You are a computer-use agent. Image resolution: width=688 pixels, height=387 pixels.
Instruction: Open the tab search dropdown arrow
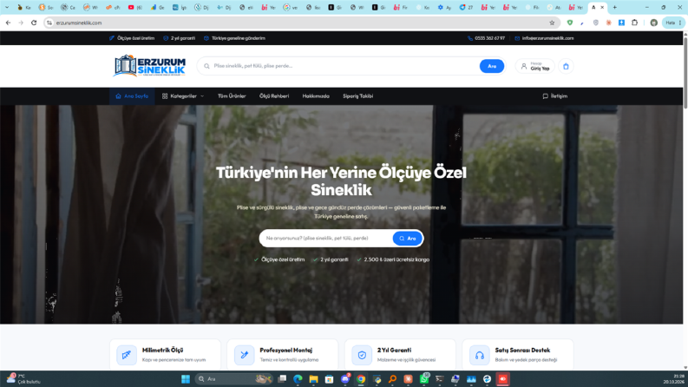(x=7, y=8)
